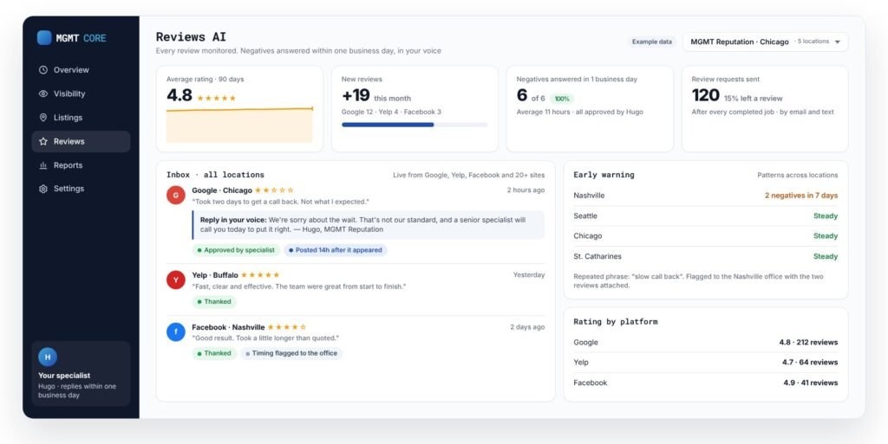Click the Thanked tag on Yelp Buffalo review
Image resolution: width=888 pixels, height=444 pixels.
click(x=214, y=302)
